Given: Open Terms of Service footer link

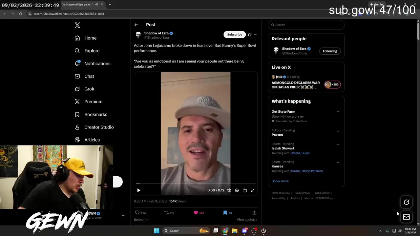Looking at the screenshot, I should 281,193.
